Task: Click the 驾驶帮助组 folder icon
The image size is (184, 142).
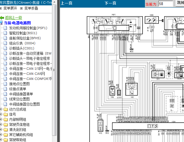Action: coord(5,140)
